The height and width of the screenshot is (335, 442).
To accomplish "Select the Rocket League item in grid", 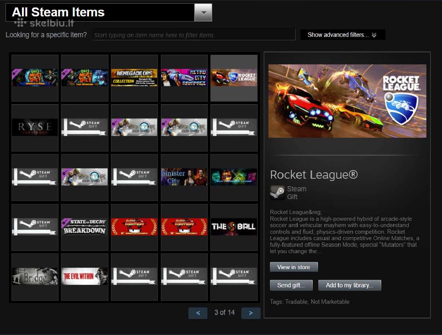I will (234, 78).
